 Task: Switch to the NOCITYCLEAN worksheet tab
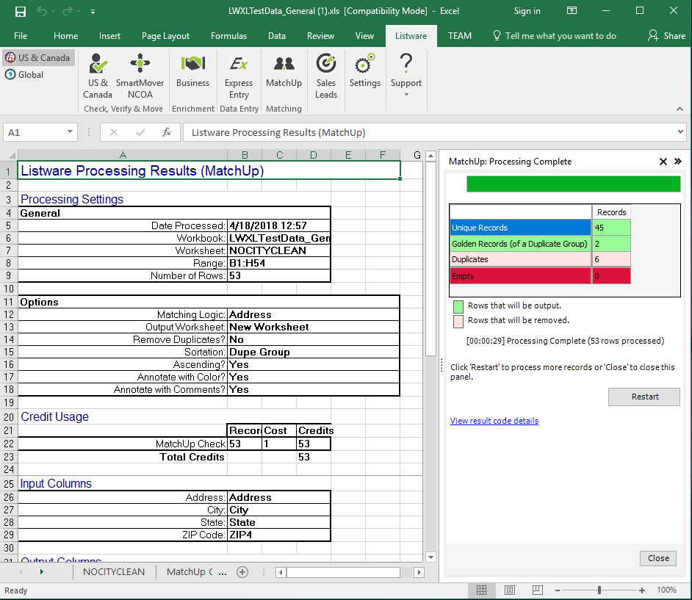coord(113,572)
